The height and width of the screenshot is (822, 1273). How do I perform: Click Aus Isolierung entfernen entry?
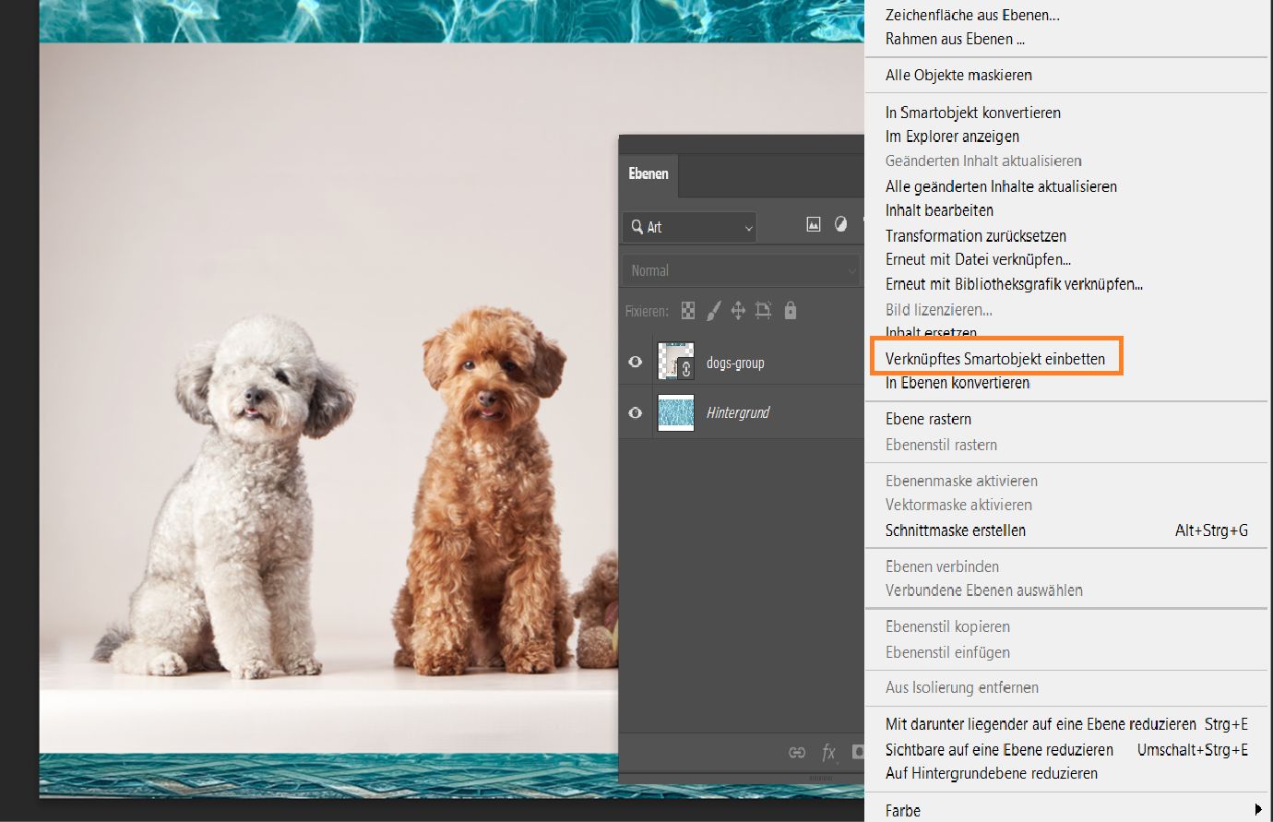pyautogui.click(x=962, y=687)
